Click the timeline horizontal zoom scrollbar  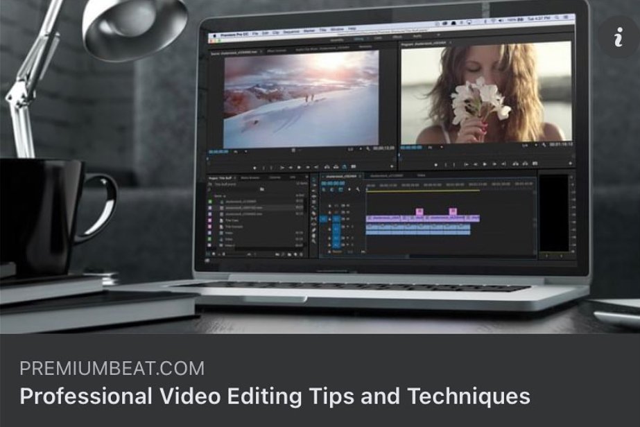click(364, 256)
